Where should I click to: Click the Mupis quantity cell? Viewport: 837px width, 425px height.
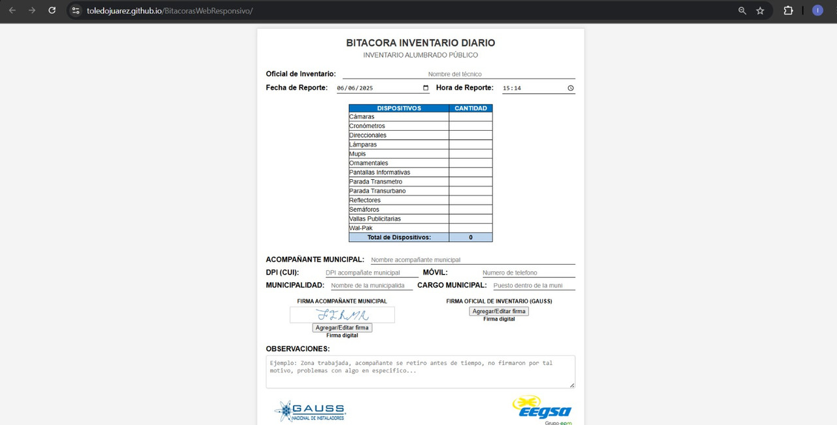pos(471,154)
